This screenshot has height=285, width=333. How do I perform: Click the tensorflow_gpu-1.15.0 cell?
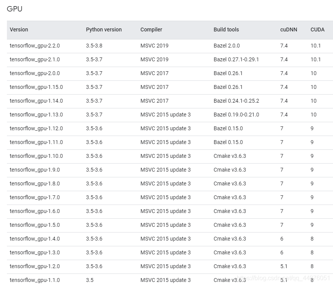pyautogui.click(x=36, y=87)
